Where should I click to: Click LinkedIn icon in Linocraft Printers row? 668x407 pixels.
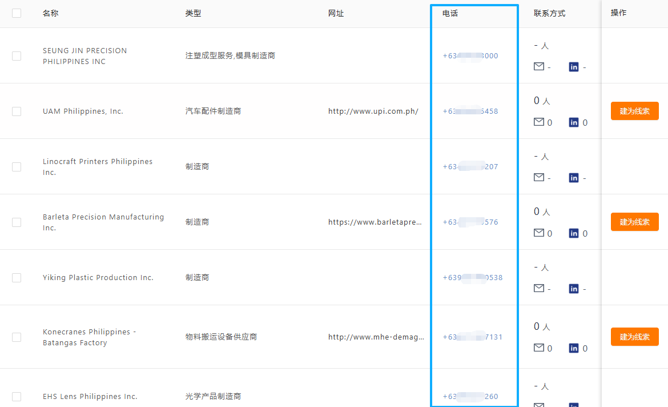574,178
